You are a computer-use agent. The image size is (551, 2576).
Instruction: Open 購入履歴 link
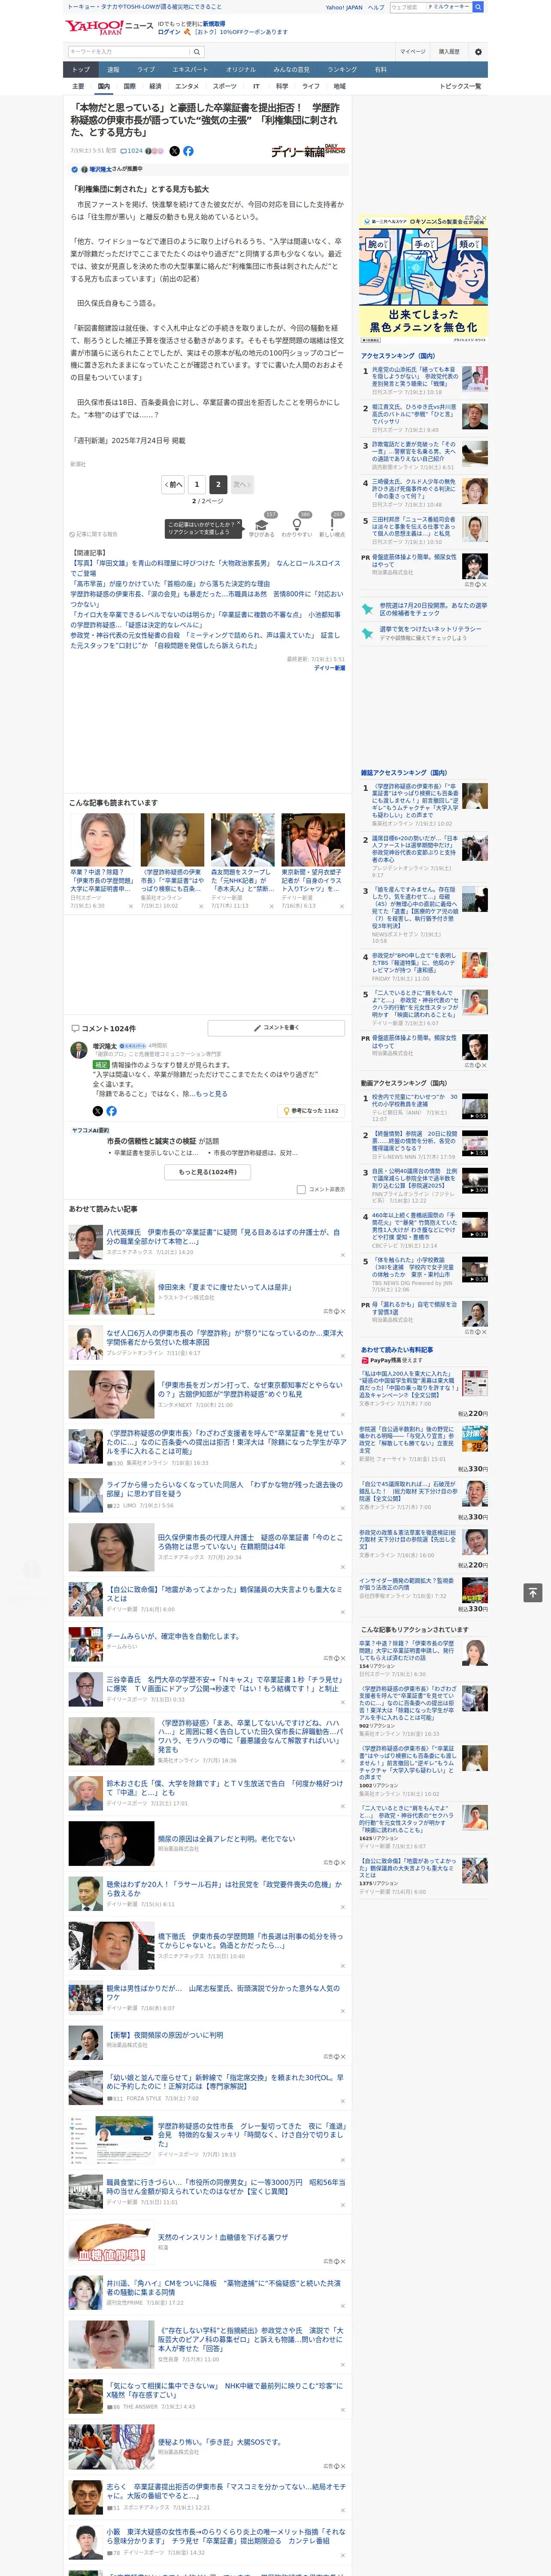pos(449,52)
